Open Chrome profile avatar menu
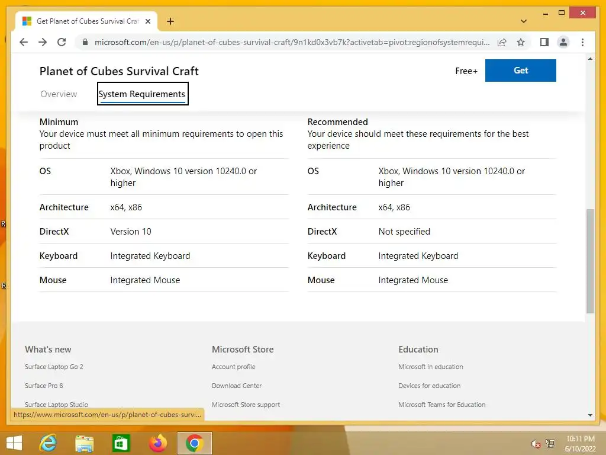The width and height of the screenshot is (606, 455). click(x=563, y=42)
